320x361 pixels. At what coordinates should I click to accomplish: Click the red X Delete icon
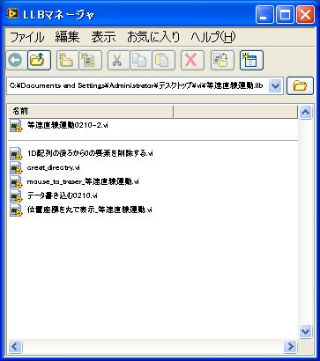point(192,61)
